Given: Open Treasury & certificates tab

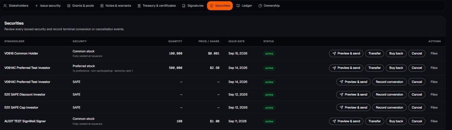Looking at the screenshot, I should (156, 6).
